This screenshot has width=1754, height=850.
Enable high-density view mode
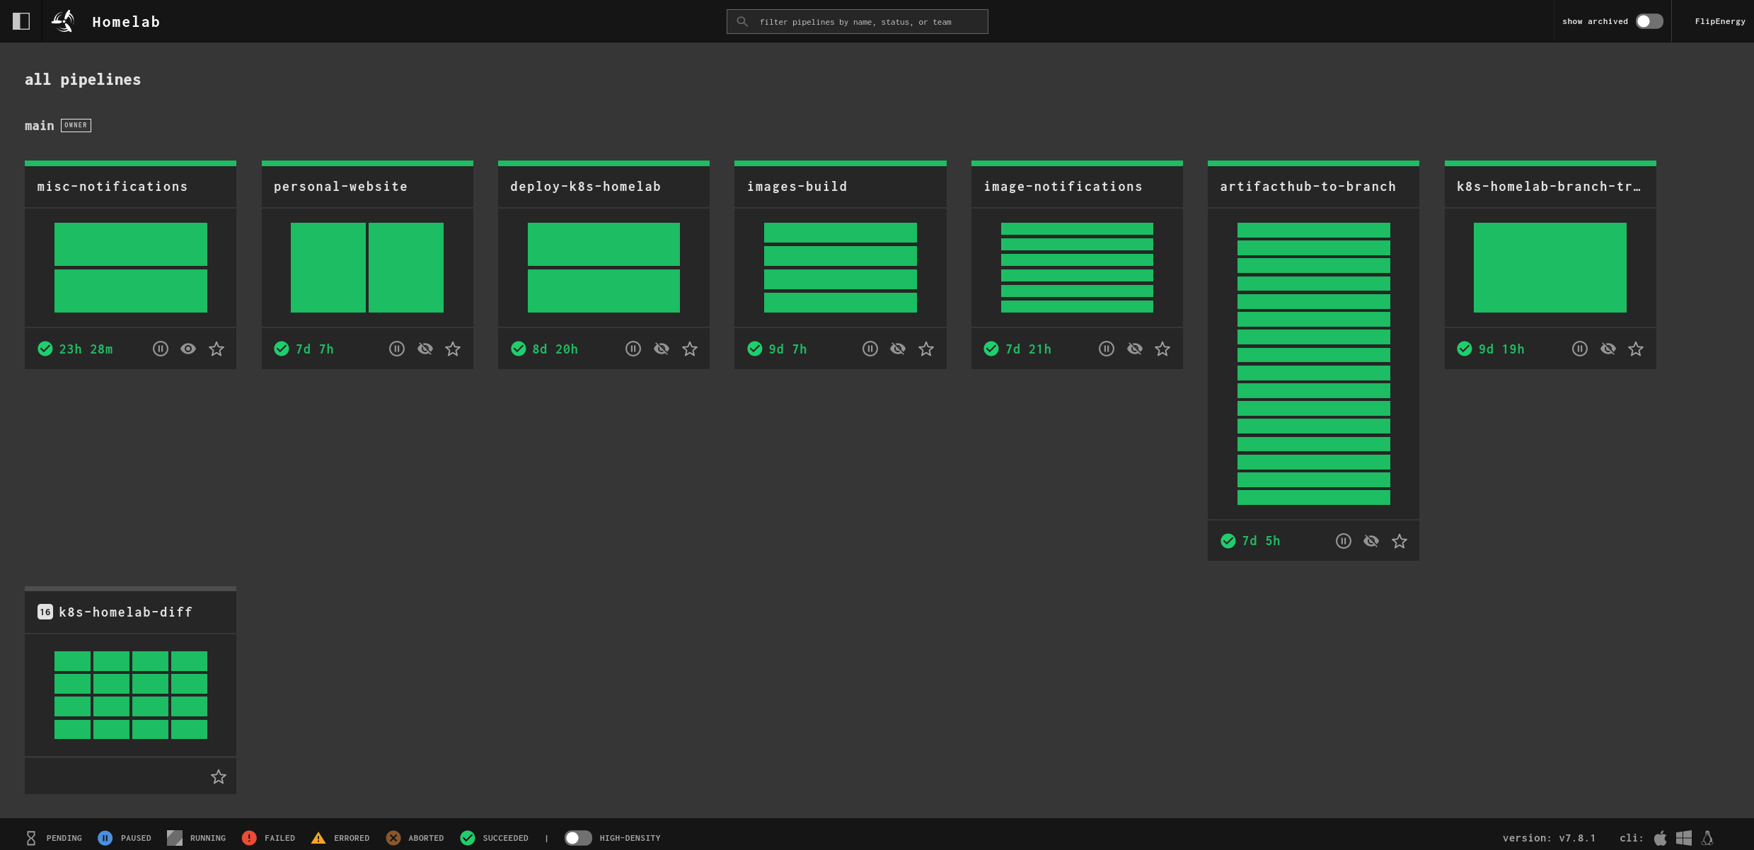[577, 837]
